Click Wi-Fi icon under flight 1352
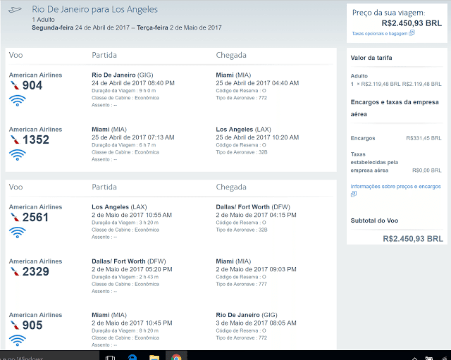Viewport: 451px width, 360px height. [17, 155]
